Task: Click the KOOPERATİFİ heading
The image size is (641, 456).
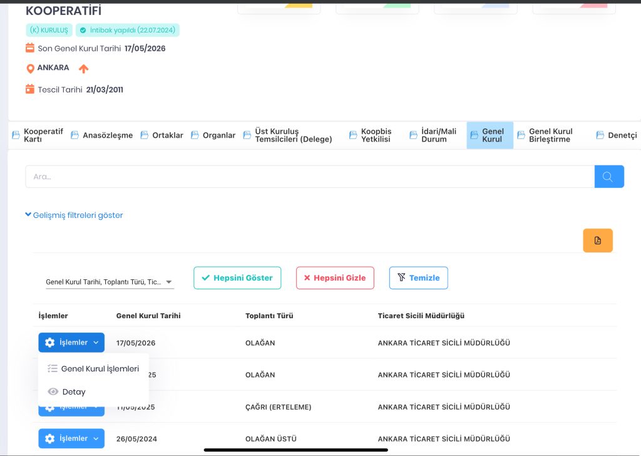Action: coord(63,11)
